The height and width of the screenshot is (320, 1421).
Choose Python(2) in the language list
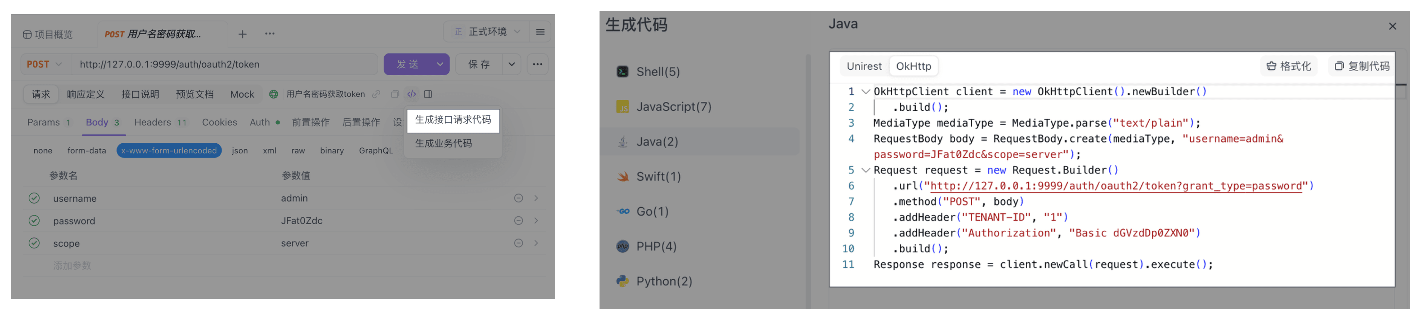pyautogui.click(x=664, y=282)
